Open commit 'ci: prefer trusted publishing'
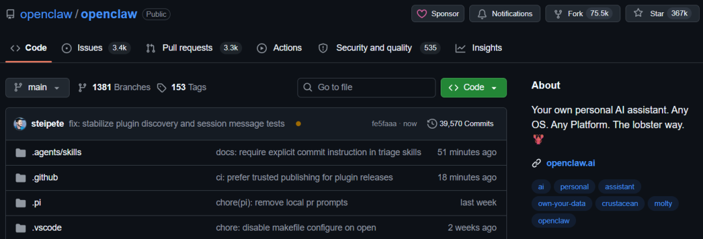703x239 pixels. [x=305, y=178]
